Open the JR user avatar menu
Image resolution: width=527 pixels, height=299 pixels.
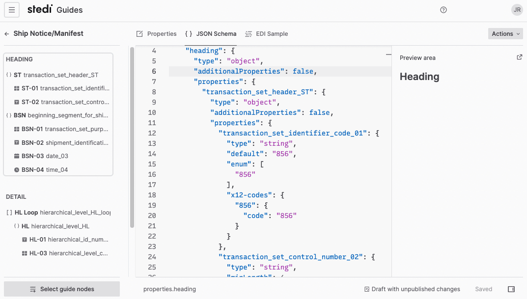(x=517, y=10)
